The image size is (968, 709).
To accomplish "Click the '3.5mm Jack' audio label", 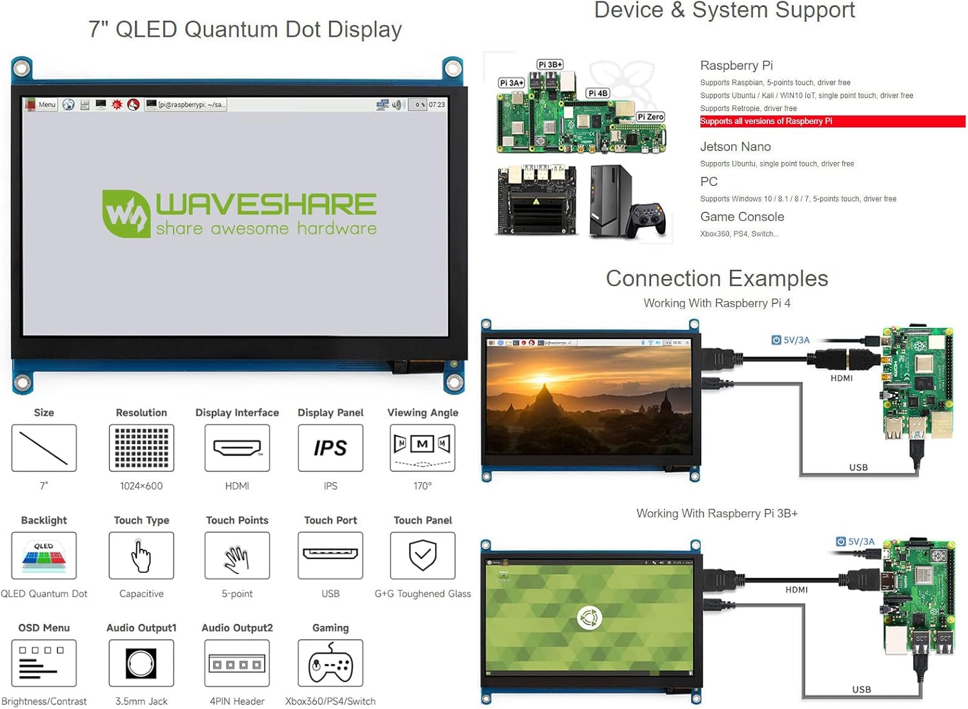I will tap(141, 701).
